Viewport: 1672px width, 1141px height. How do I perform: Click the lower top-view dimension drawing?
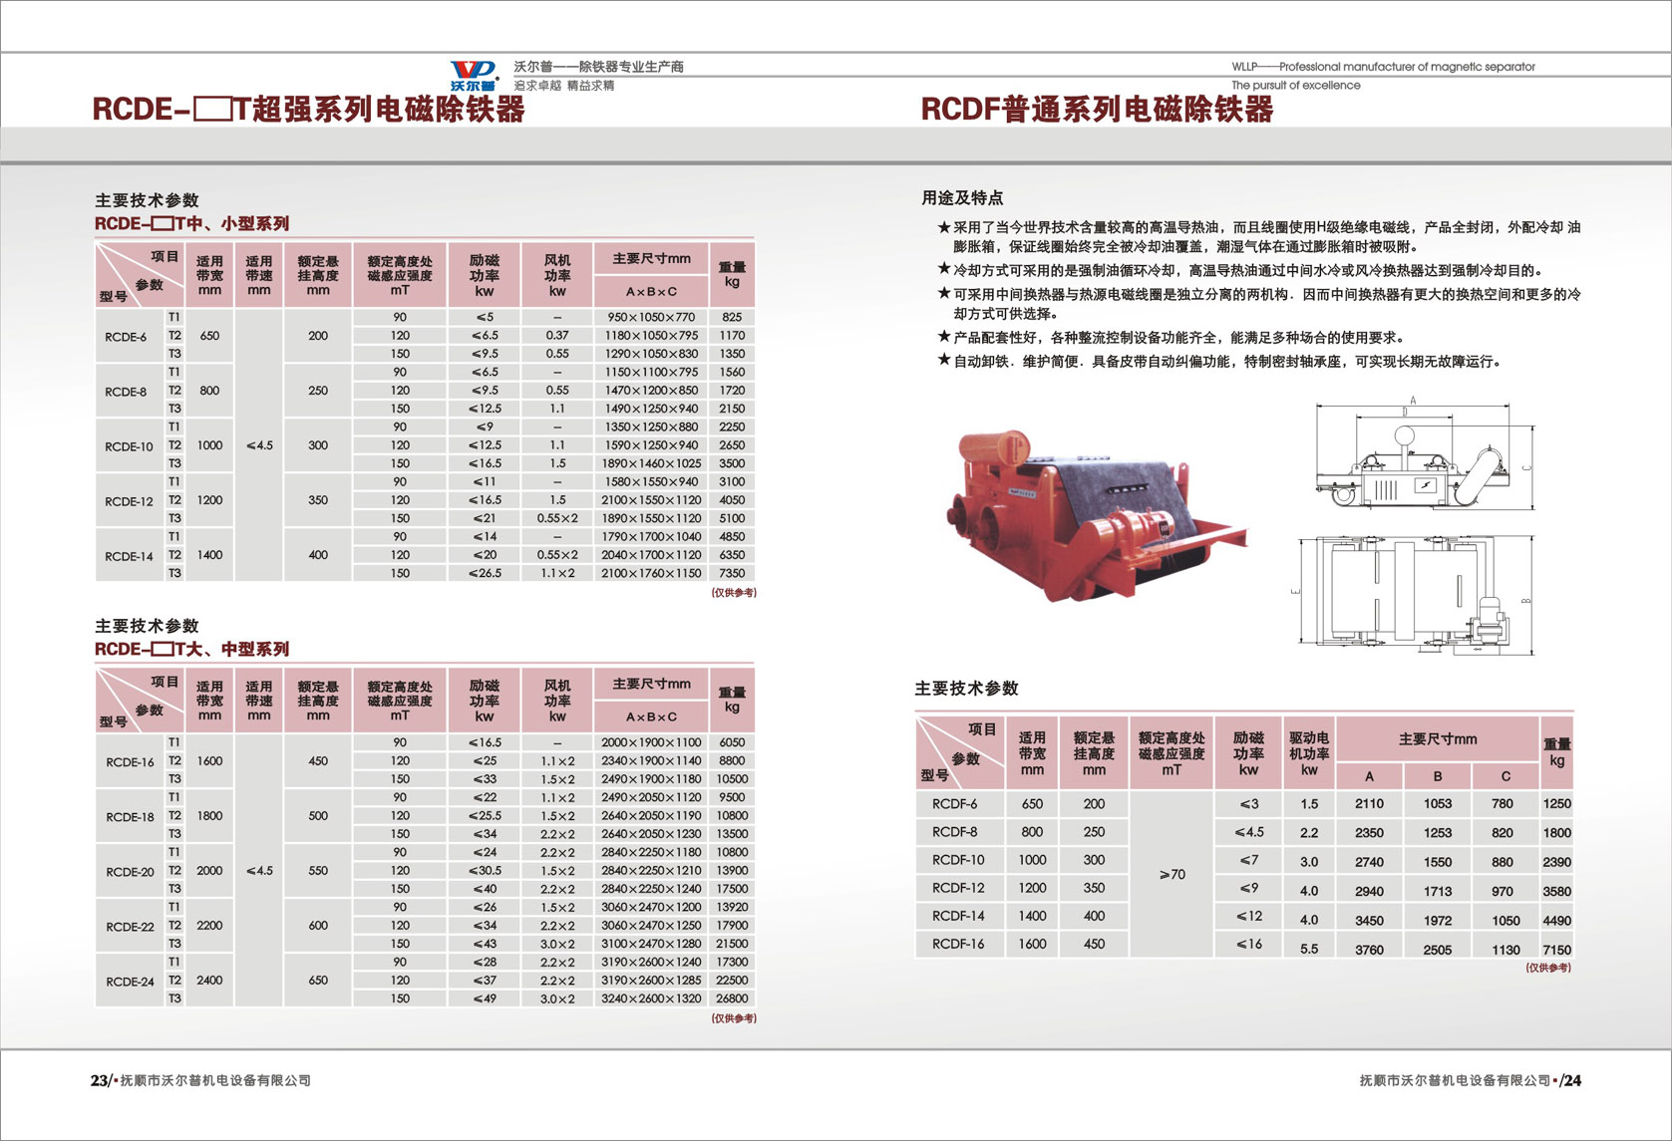click(1414, 594)
